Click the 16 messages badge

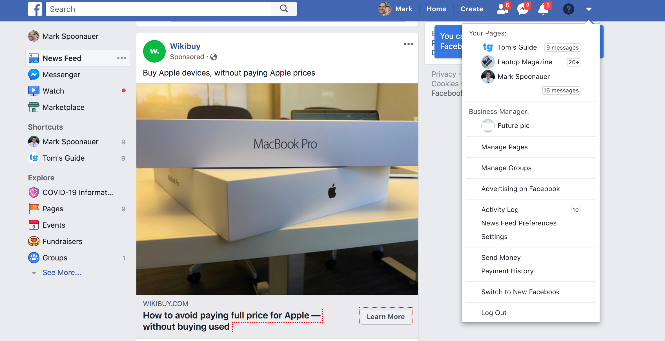point(561,90)
